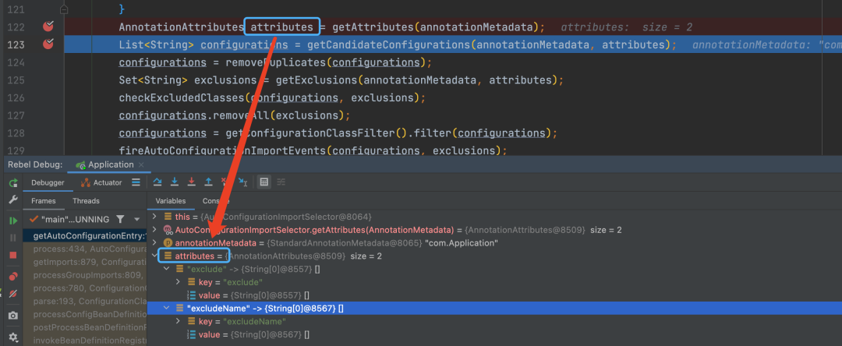Click the thread filter funnel icon
Image resolution: width=842 pixels, height=346 pixels.
coord(120,219)
